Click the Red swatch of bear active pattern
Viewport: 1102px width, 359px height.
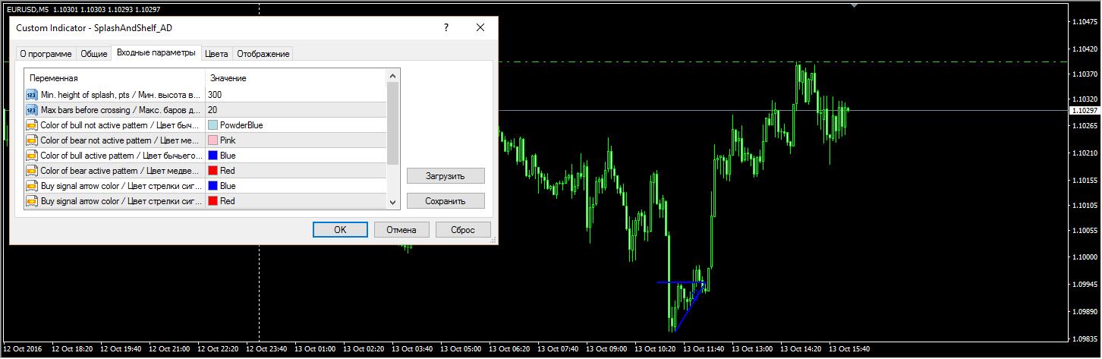coord(213,171)
